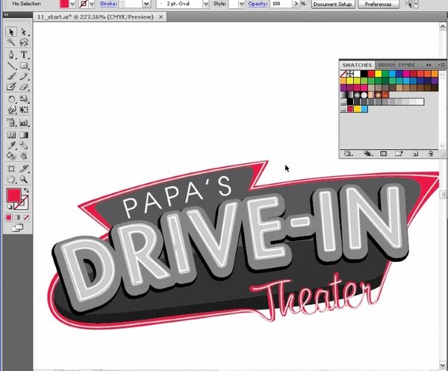Select the Hand tool

pyautogui.click(x=11, y=179)
